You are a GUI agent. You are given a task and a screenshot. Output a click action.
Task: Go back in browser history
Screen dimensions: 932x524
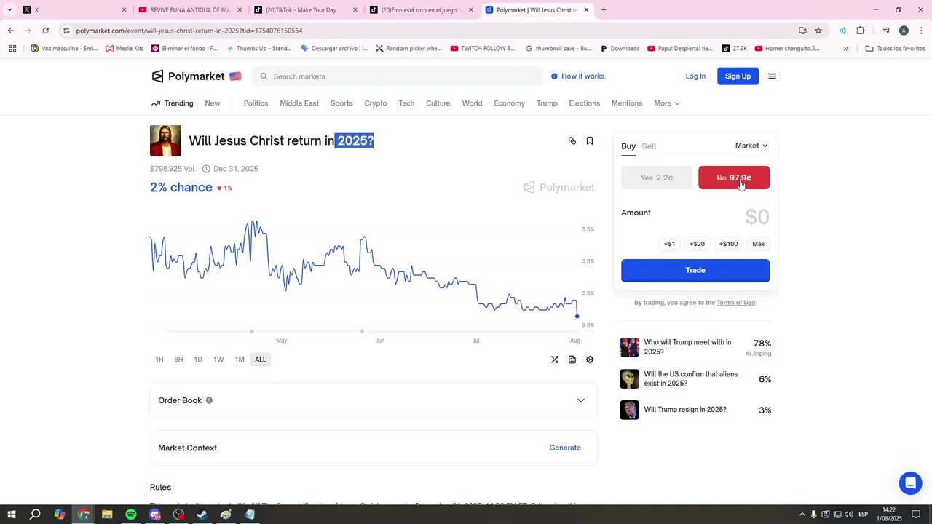click(10, 31)
